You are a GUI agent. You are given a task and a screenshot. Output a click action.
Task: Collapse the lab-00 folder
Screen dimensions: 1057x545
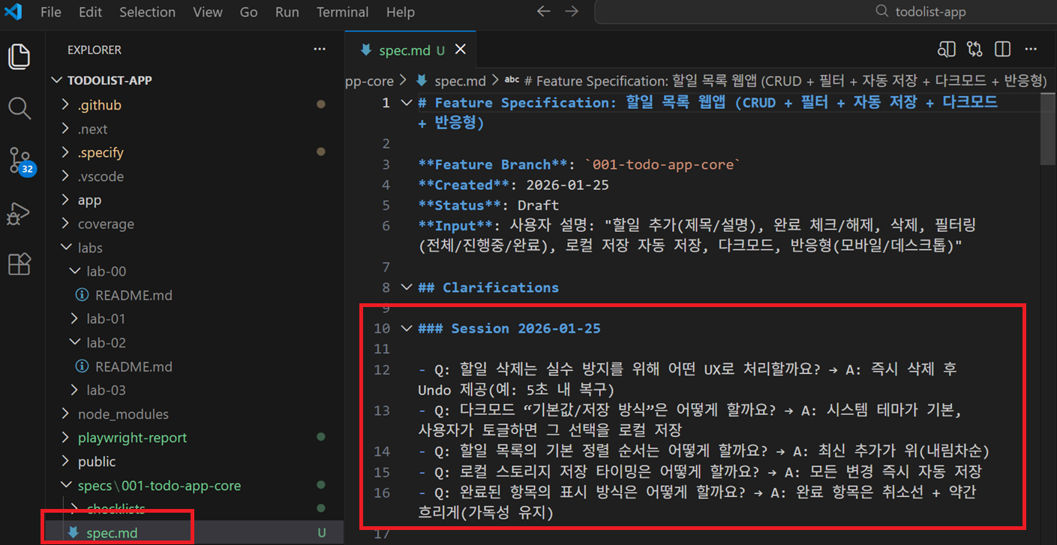pos(106,271)
